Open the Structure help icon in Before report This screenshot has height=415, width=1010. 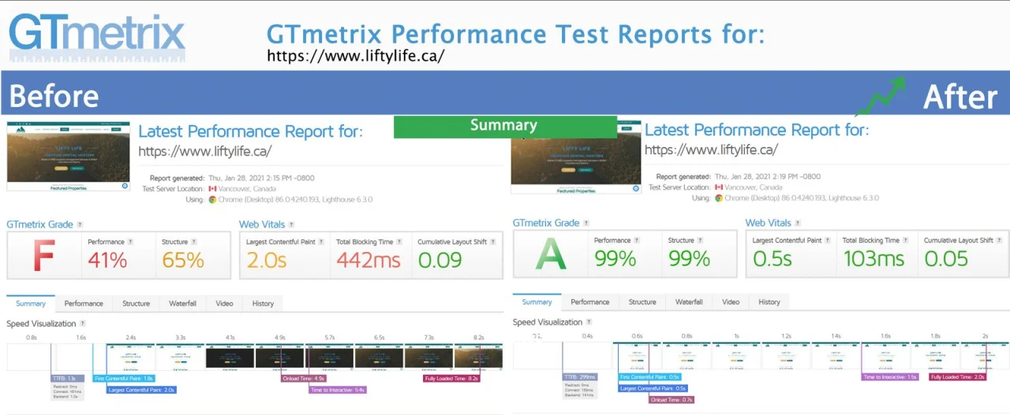tap(194, 242)
